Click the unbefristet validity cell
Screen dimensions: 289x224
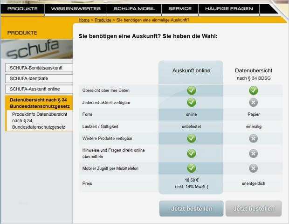click(191, 126)
